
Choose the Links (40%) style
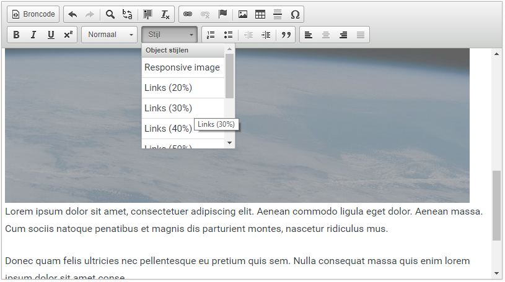[x=183, y=128]
